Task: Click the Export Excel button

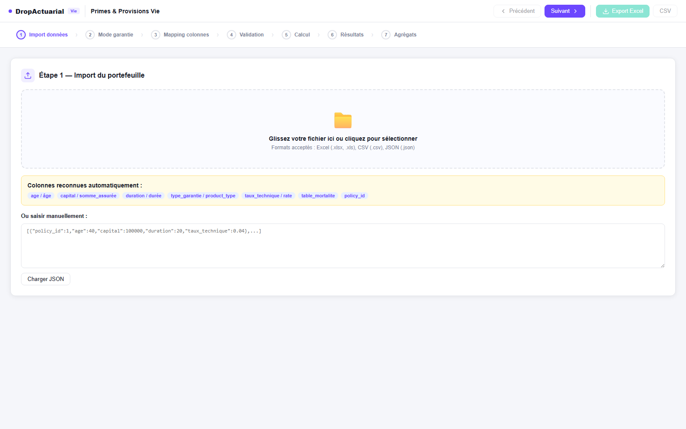Action: coord(623,11)
